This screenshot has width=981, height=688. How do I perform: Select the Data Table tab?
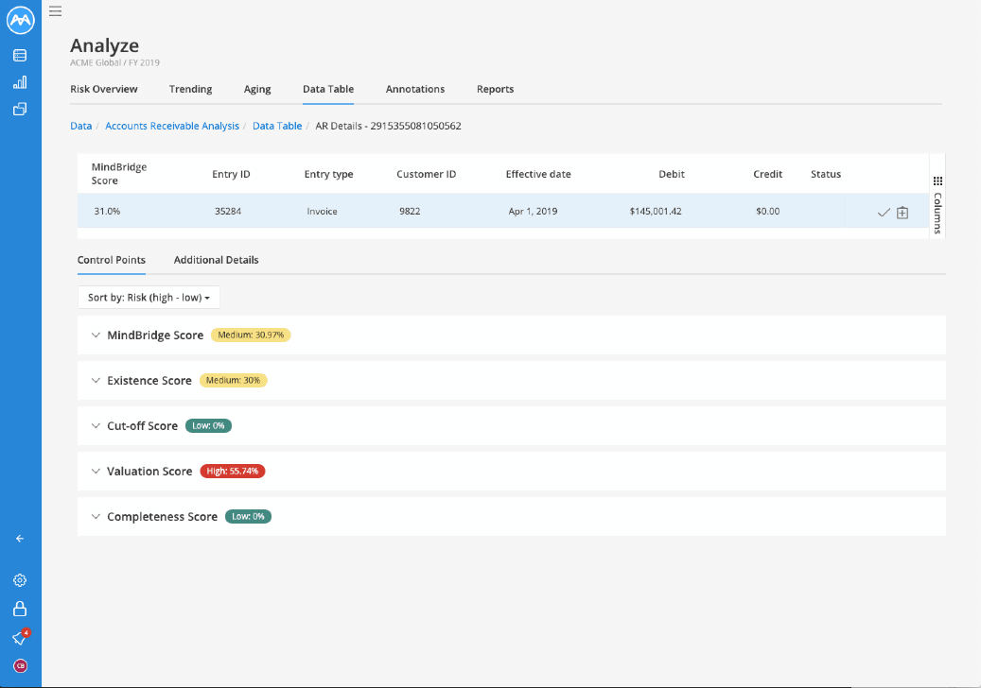click(x=328, y=89)
